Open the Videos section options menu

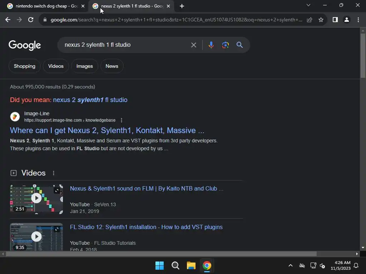pos(54,173)
